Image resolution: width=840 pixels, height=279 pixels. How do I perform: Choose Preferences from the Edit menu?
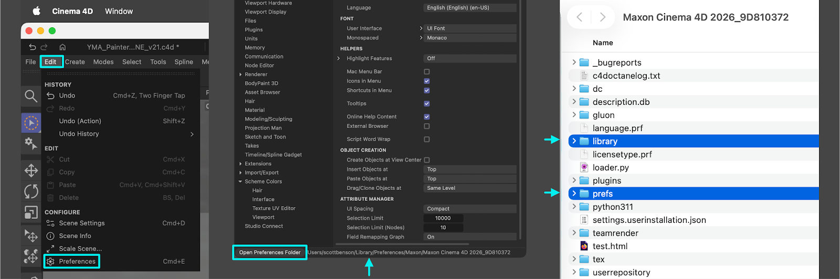[x=77, y=261]
